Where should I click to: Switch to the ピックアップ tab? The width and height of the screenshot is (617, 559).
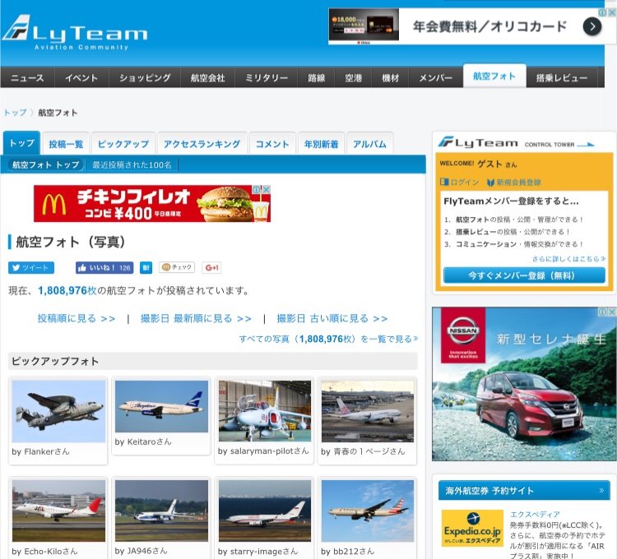[123, 144]
